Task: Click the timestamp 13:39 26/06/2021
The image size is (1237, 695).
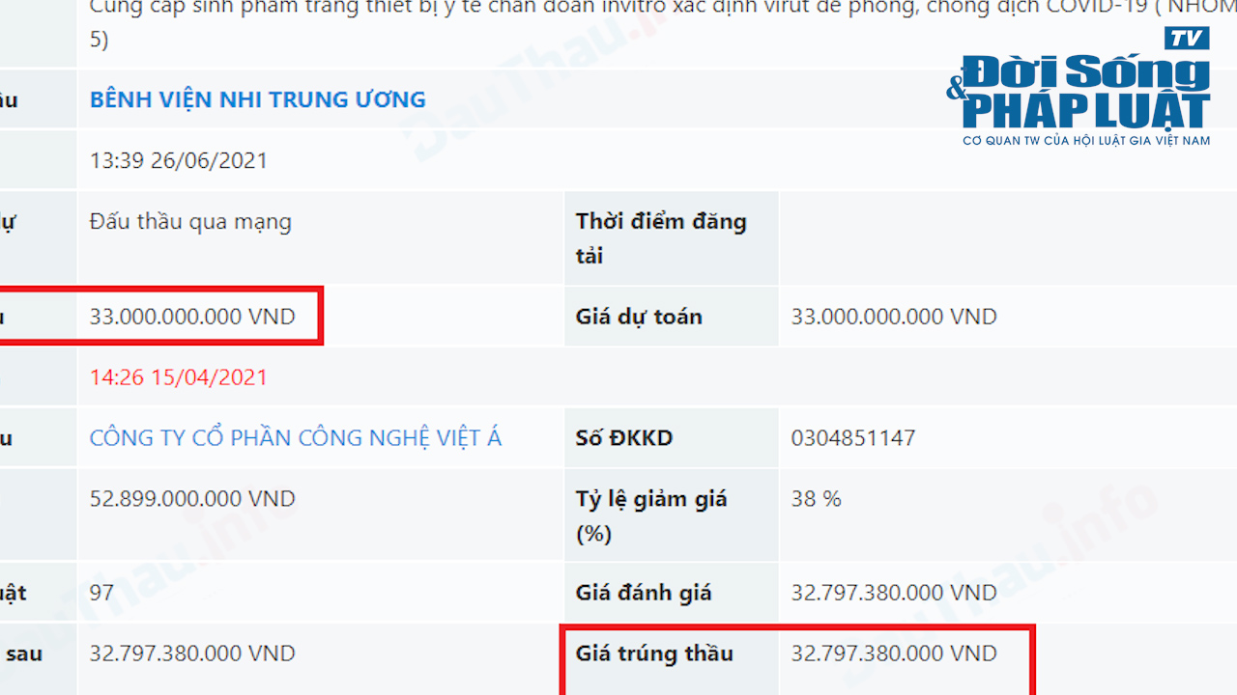Action: (x=178, y=160)
